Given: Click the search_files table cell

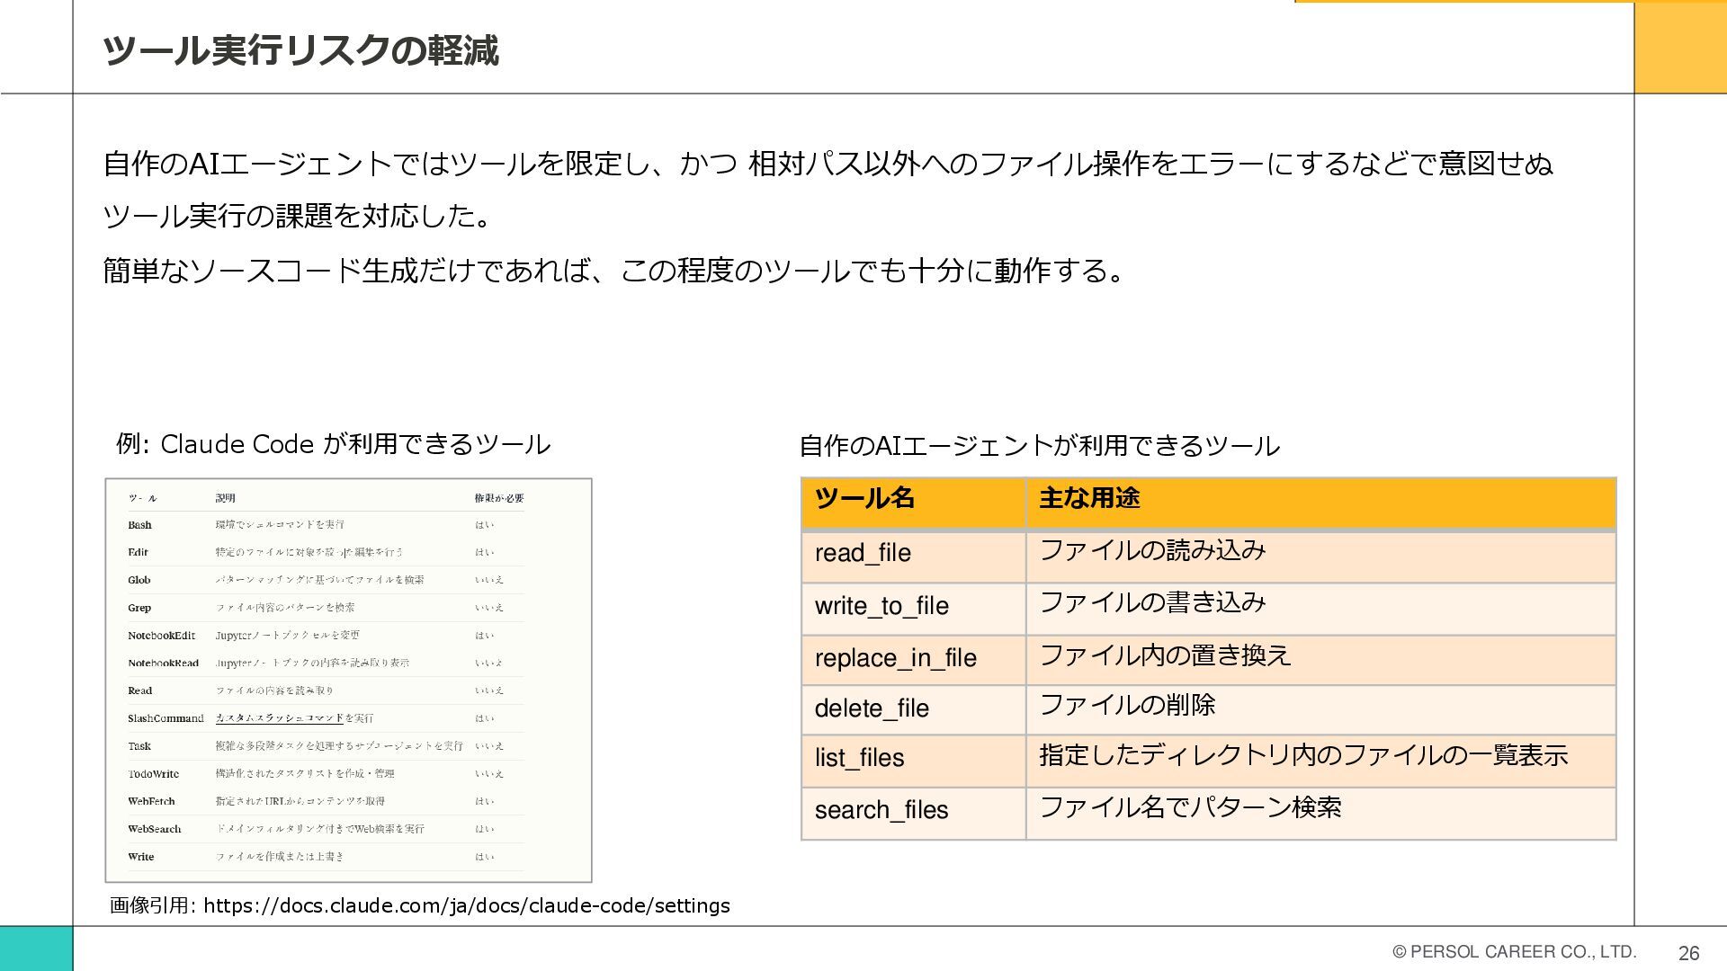Looking at the screenshot, I should coord(881,810).
